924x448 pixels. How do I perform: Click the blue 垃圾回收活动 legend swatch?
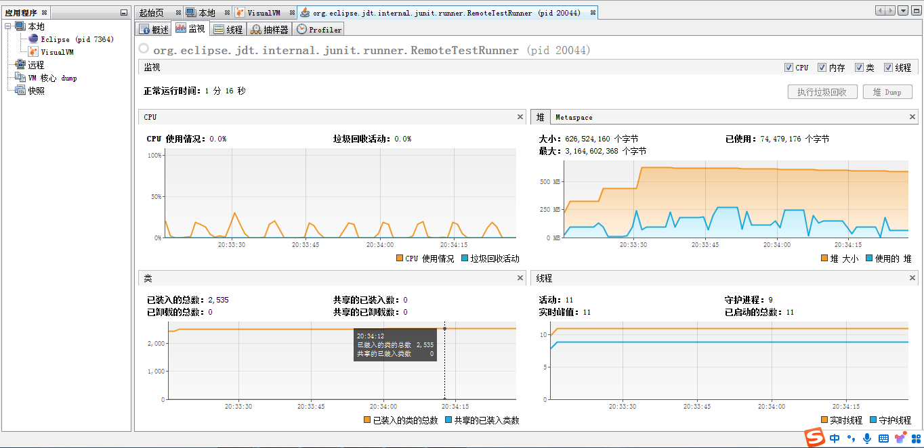[x=465, y=259]
